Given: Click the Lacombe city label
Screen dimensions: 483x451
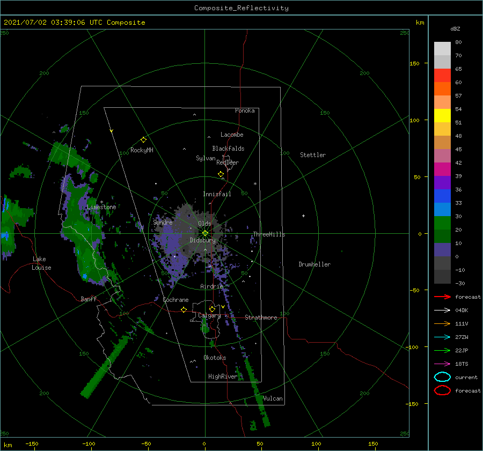Looking at the screenshot, I should (x=232, y=135).
